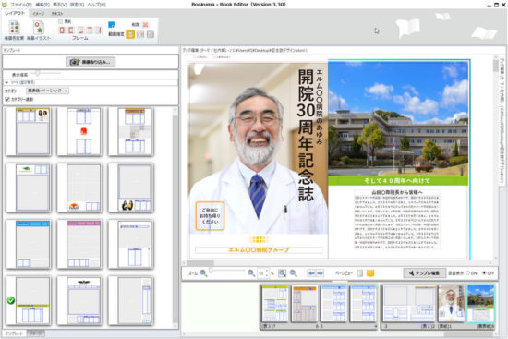The height and width of the screenshot is (339, 508).
Task: Open page thumbnail with orange header
Action: pyautogui.click(x=305, y=303)
